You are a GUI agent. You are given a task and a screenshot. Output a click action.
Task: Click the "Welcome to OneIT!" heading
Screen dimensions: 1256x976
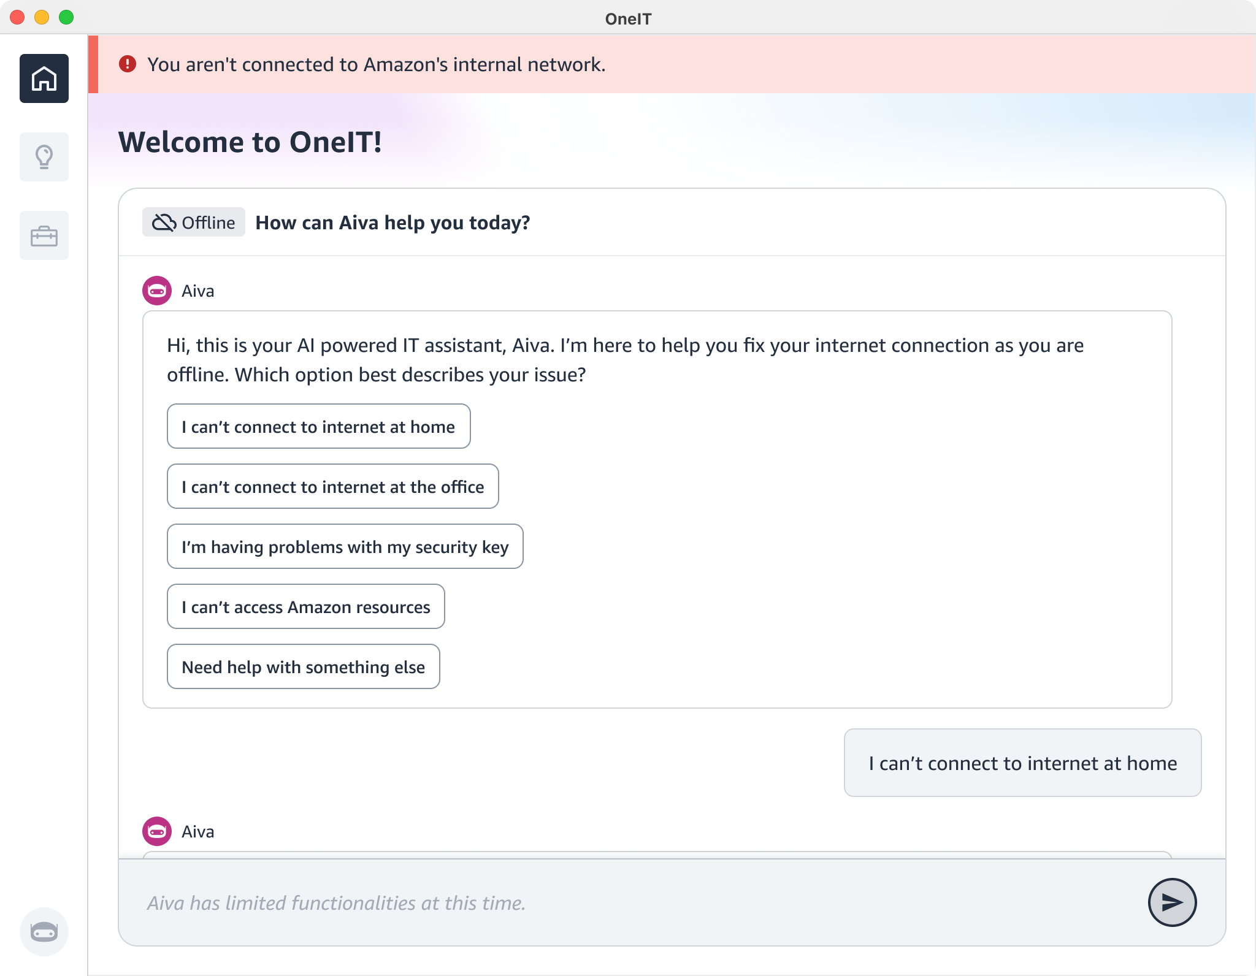(x=250, y=142)
